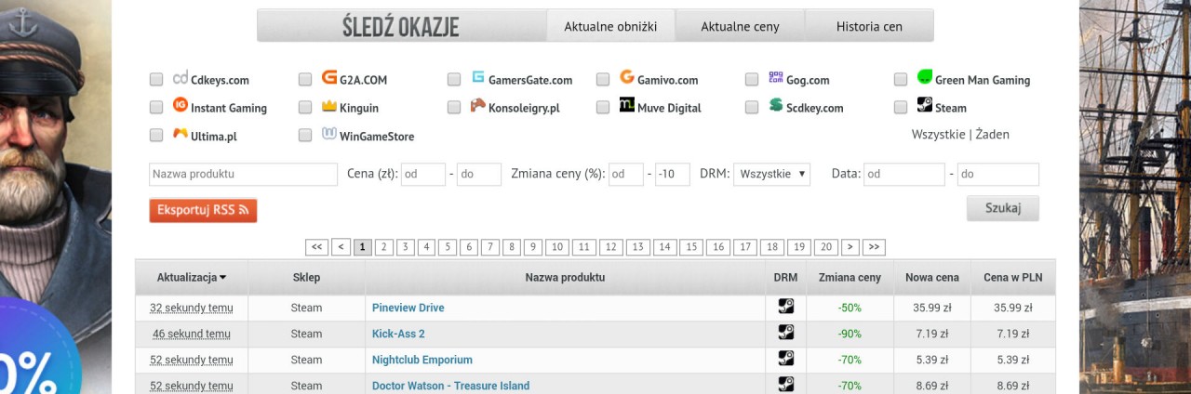
Task: Click Steam DRM icon in Doctor Watson row
Action: click(785, 384)
